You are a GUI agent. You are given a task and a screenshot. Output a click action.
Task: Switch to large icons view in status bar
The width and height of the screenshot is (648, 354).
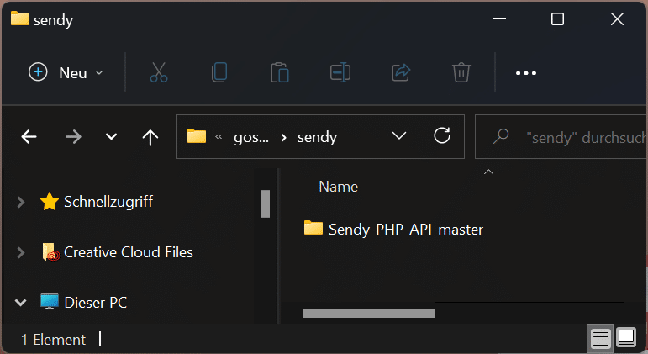click(x=626, y=337)
